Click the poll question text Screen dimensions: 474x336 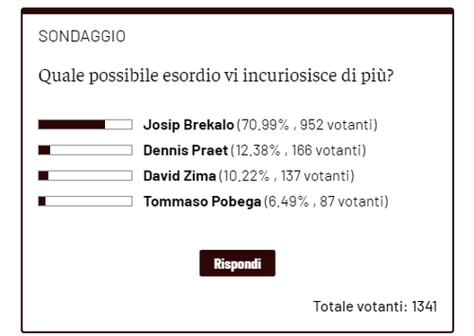pyautogui.click(x=216, y=75)
